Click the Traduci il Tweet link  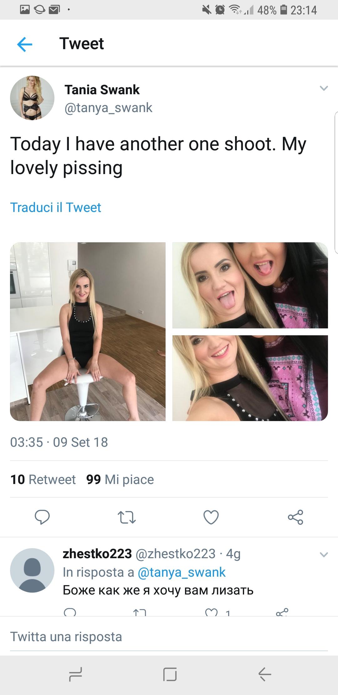point(56,207)
